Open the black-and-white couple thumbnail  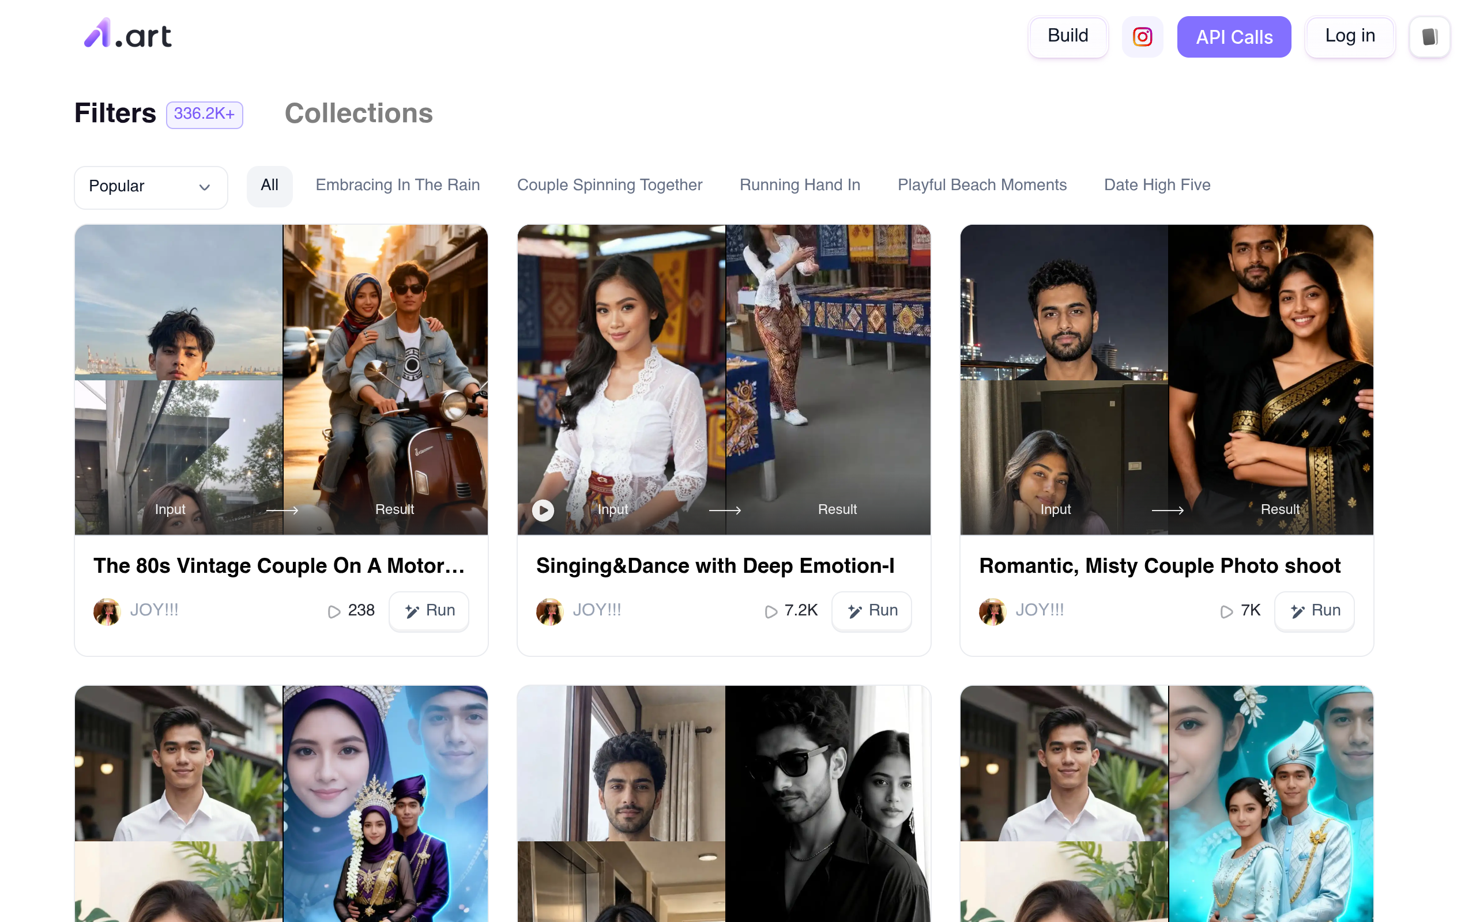click(x=724, y=804)
